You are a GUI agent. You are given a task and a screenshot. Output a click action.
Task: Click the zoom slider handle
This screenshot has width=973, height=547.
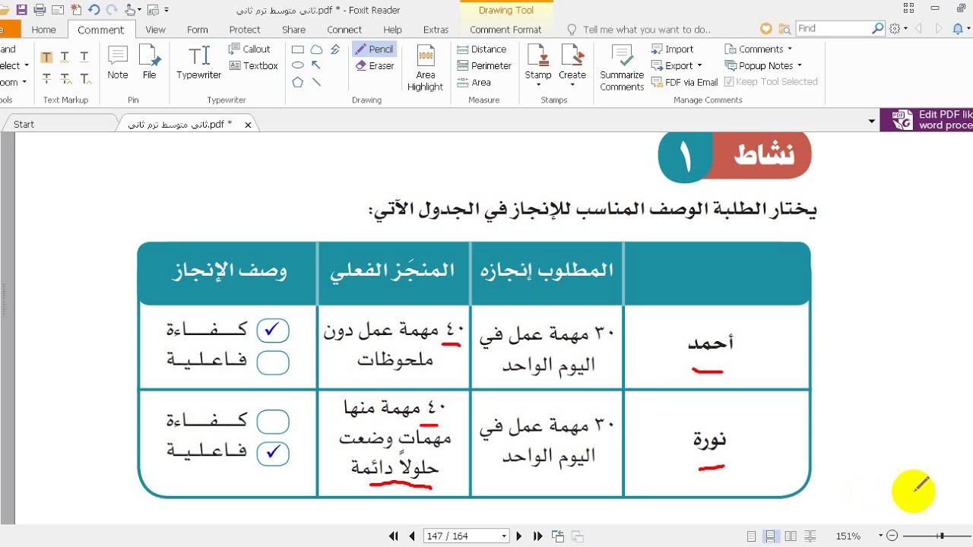(x=941, y=536)
